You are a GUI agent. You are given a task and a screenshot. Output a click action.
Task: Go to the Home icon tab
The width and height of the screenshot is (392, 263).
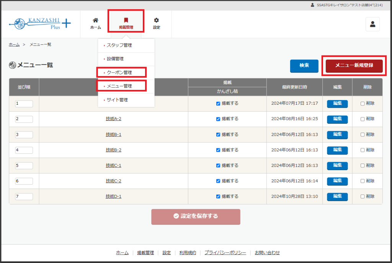[x=95, y=24]
